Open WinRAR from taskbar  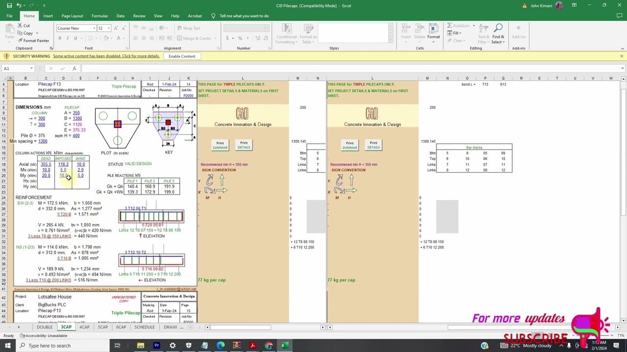(236, 346)
